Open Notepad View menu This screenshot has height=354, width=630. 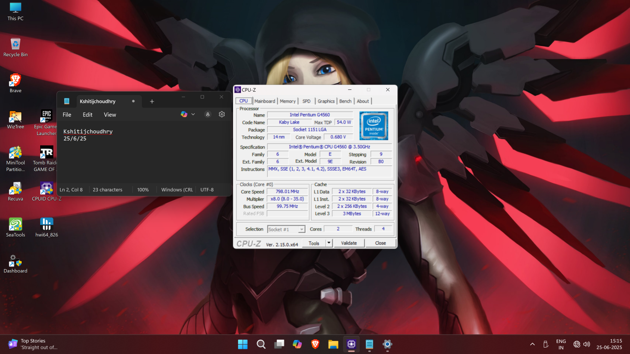pos(110,115)
